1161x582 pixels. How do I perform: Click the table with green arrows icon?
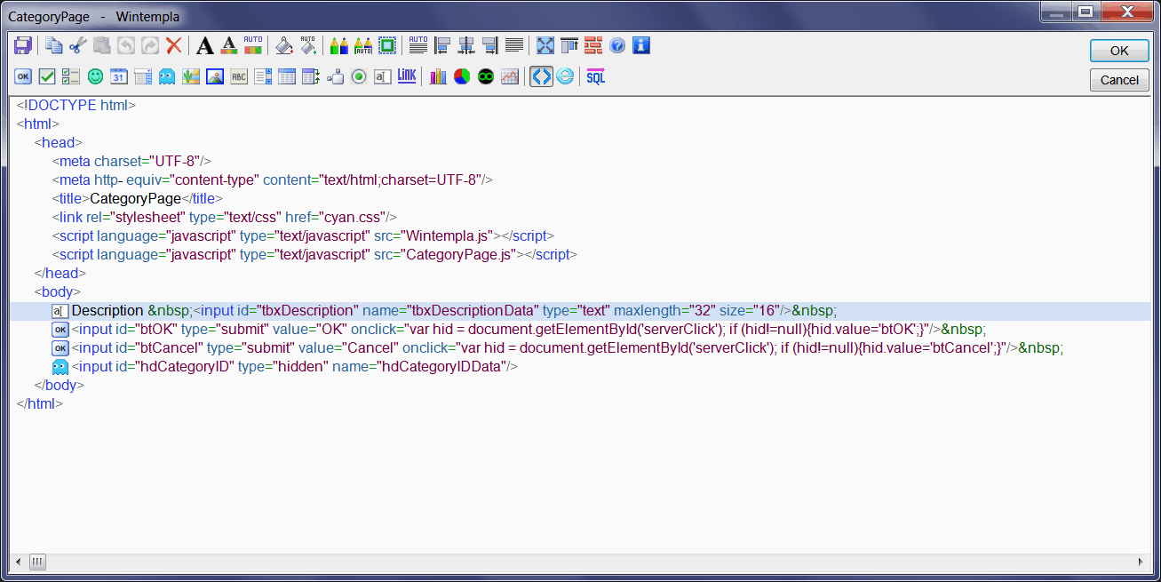pyautogui.click(x=311, y=76)
